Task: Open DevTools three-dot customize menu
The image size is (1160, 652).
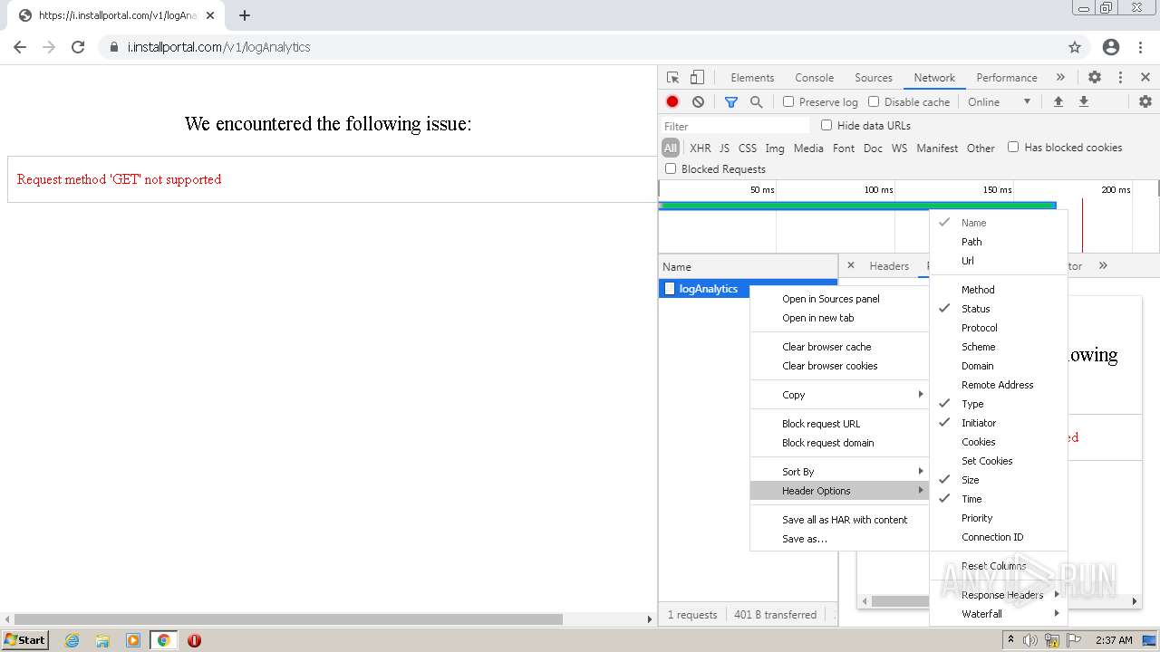Action: [x=1120, y=78]
